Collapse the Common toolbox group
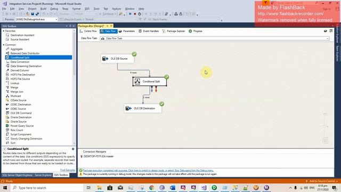341x192 pixels. coord(4,45)
